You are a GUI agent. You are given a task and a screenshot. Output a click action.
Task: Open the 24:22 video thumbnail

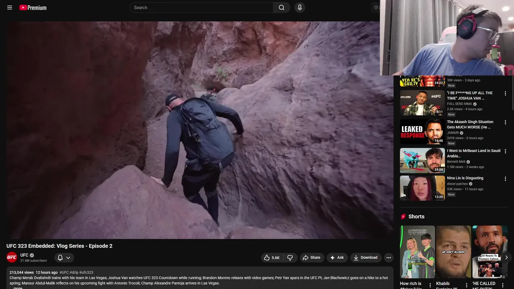click(x=422, y=81)
